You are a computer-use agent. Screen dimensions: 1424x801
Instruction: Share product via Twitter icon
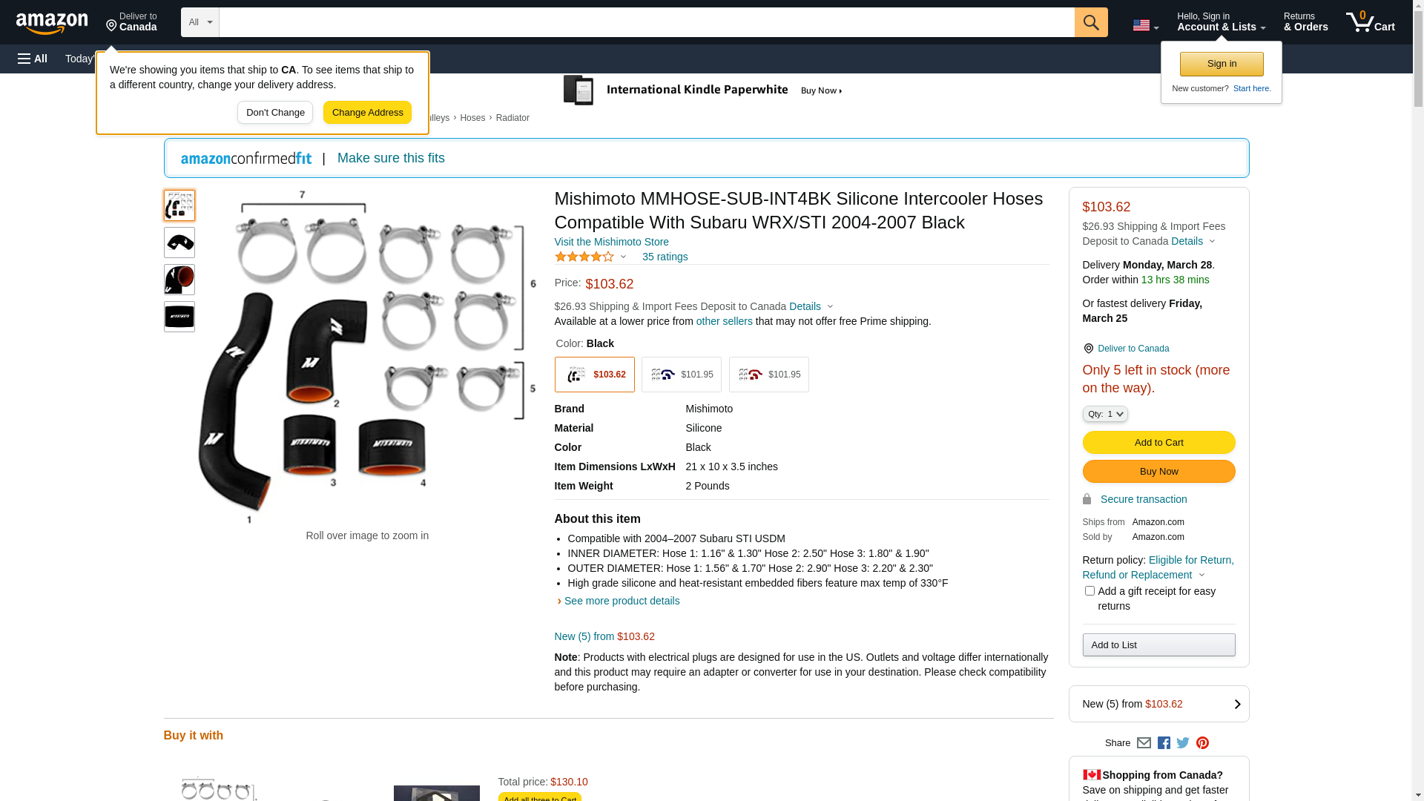click(x=1183, y=743)
